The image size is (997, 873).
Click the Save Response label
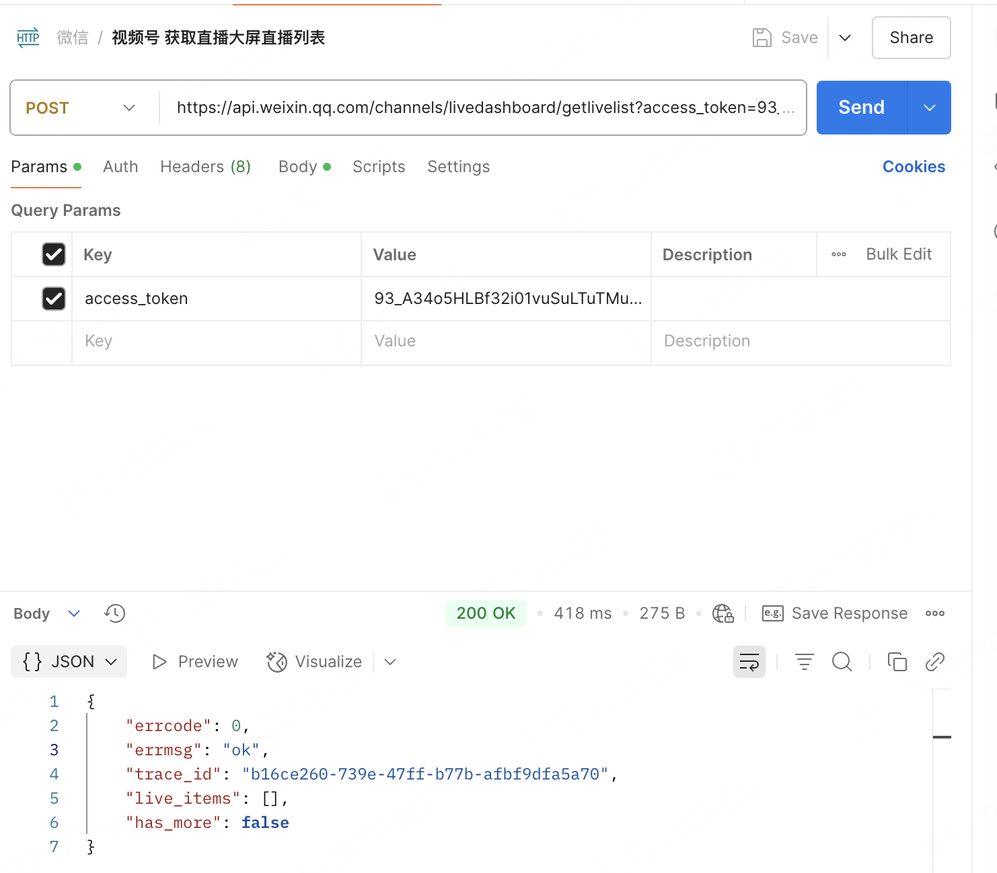click(850, 613)
